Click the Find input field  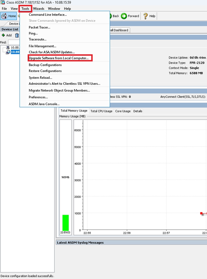point(14,42)
